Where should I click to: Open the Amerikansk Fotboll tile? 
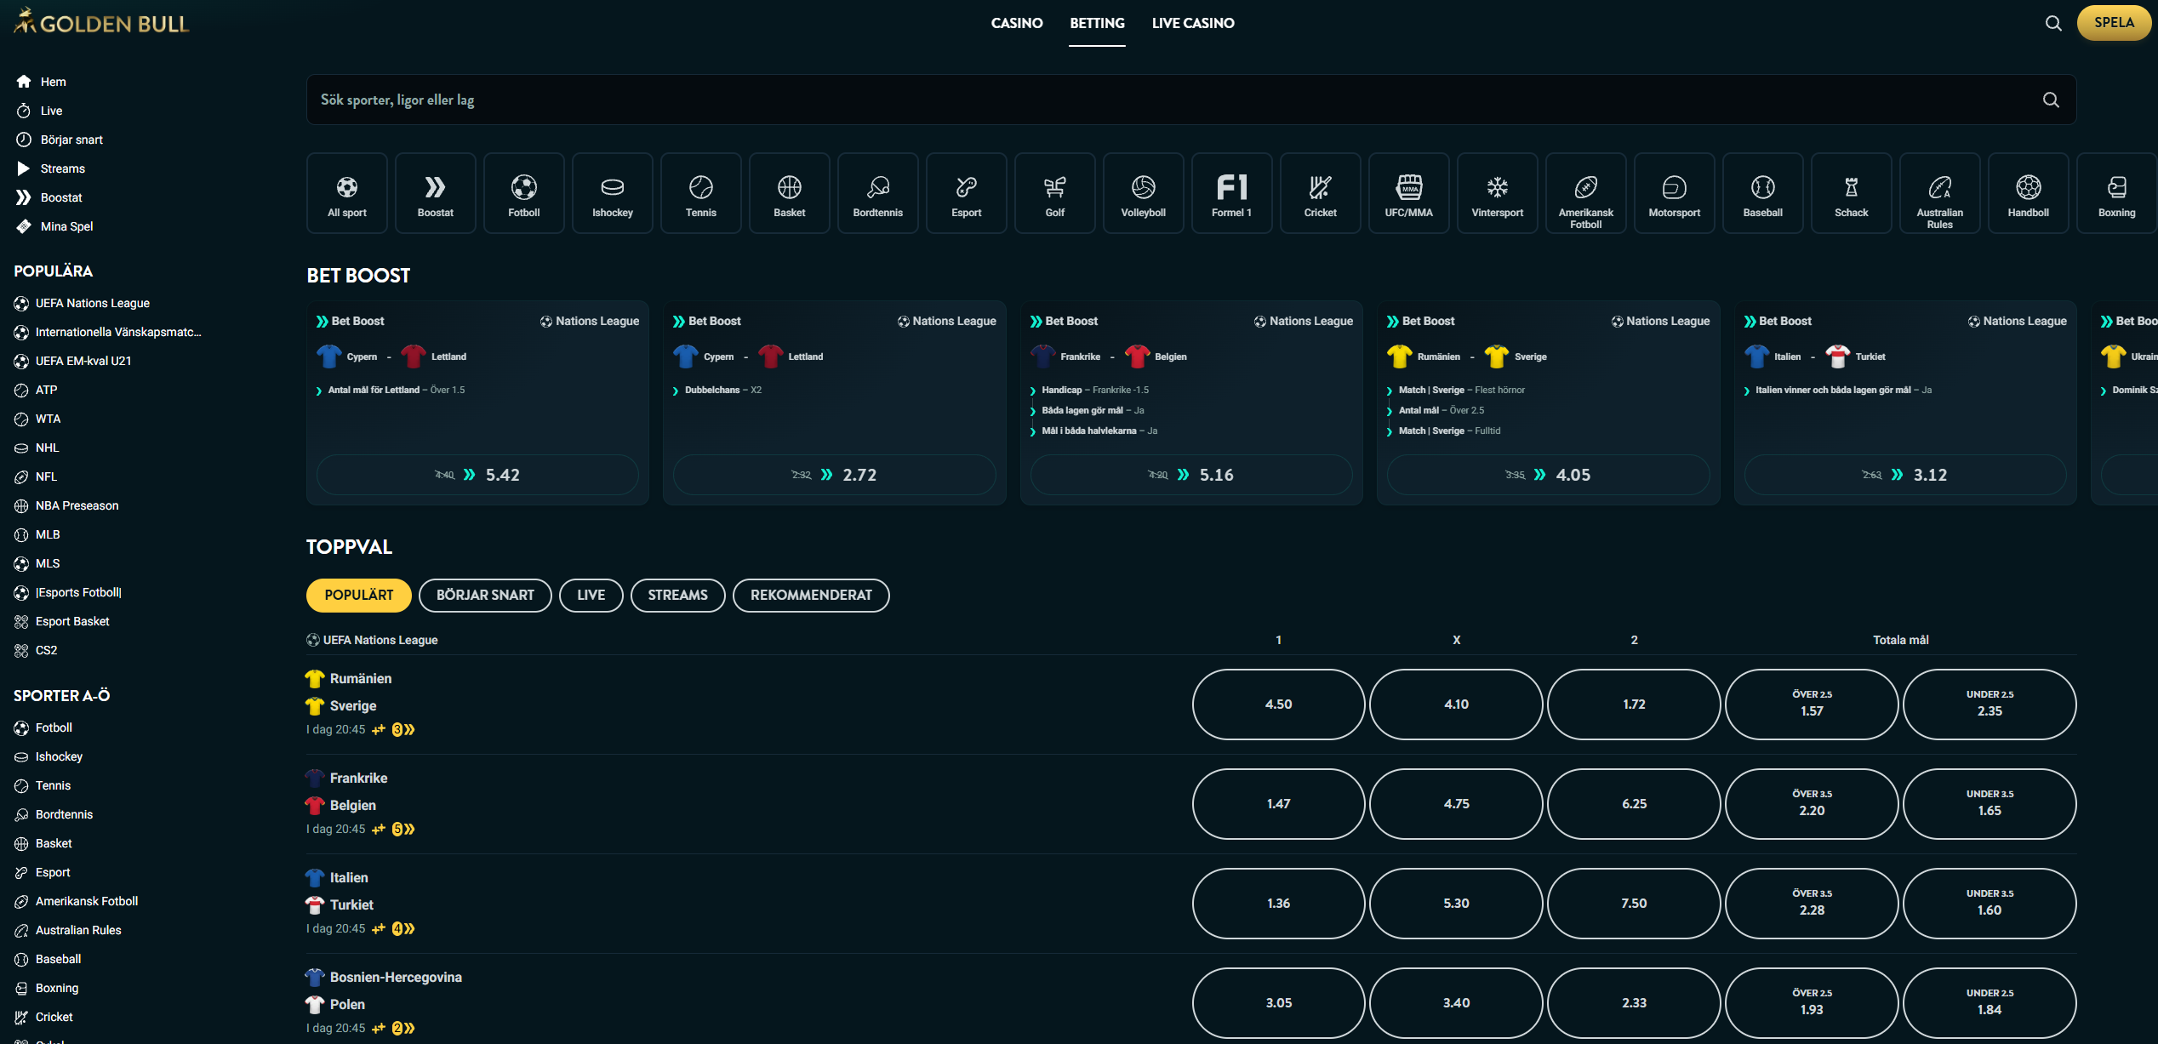[1586, 193]
